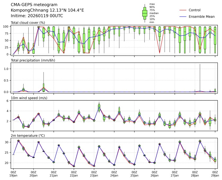Viewport: 222px width, 180px height.
Task: Click the red Control legend line
Action: click(183, 10)
